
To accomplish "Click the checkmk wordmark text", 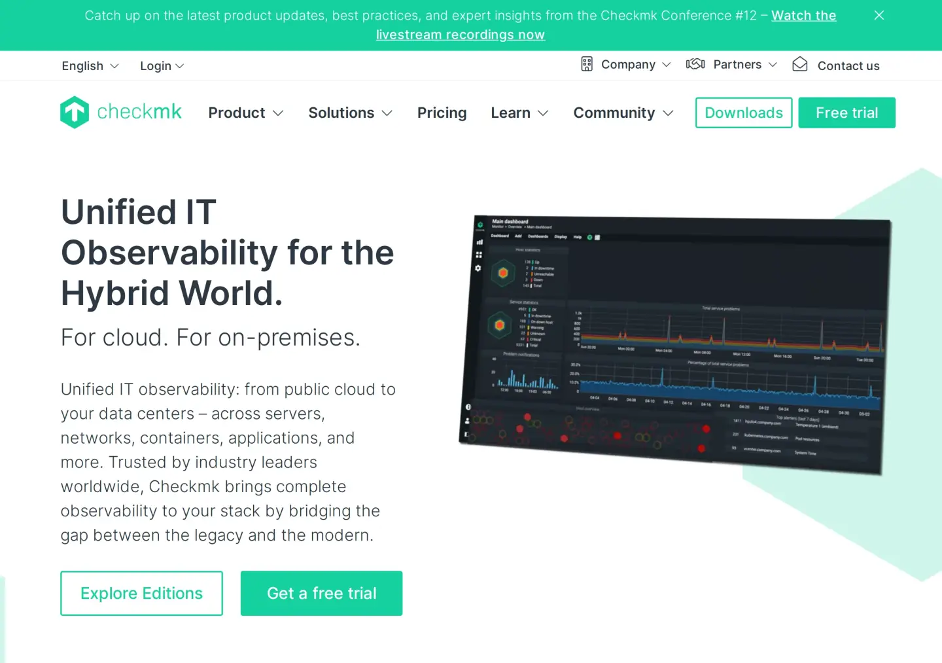I will tap(139, 112).
